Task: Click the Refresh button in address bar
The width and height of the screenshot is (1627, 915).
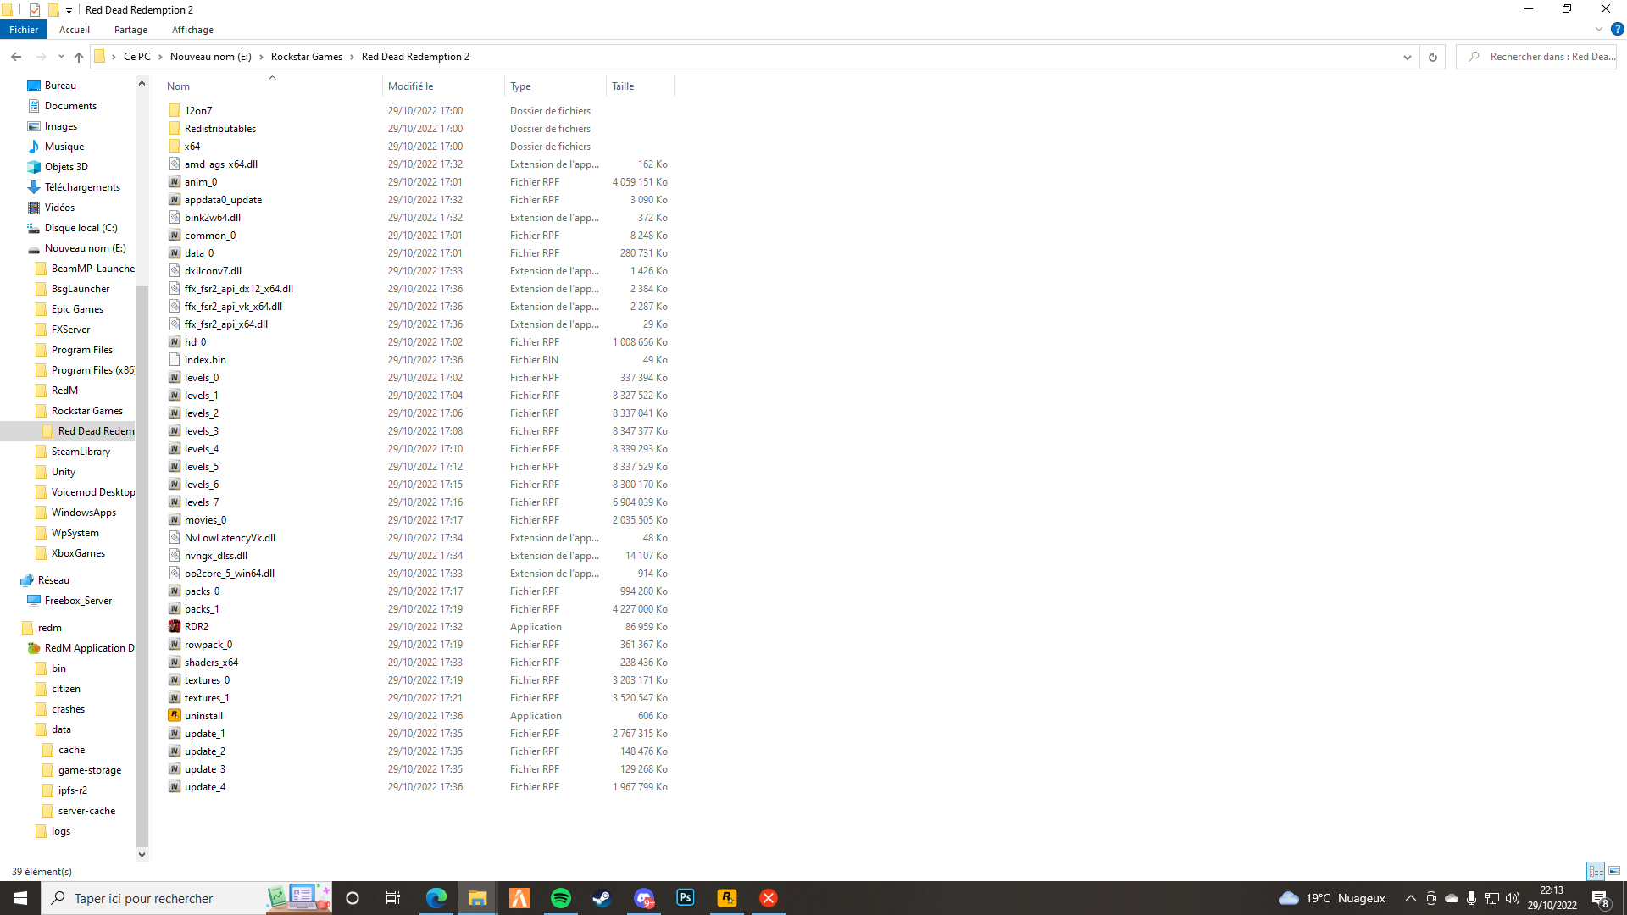Action: tap(1433, 57)
